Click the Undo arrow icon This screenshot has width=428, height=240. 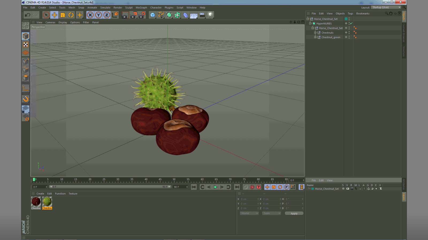(27, 15)
